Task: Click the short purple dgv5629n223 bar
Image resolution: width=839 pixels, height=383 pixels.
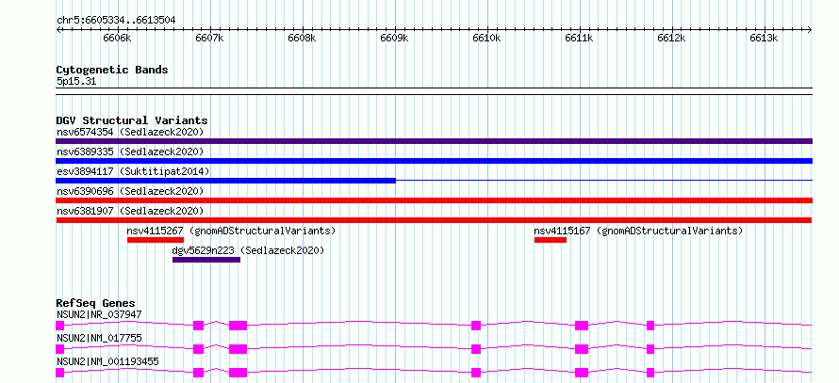Action: pos(206,260)
